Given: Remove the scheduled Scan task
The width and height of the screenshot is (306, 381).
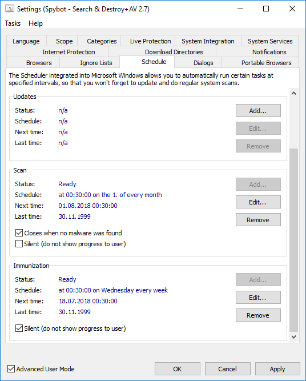Looking at the screenshot, I should pos(258,220).
